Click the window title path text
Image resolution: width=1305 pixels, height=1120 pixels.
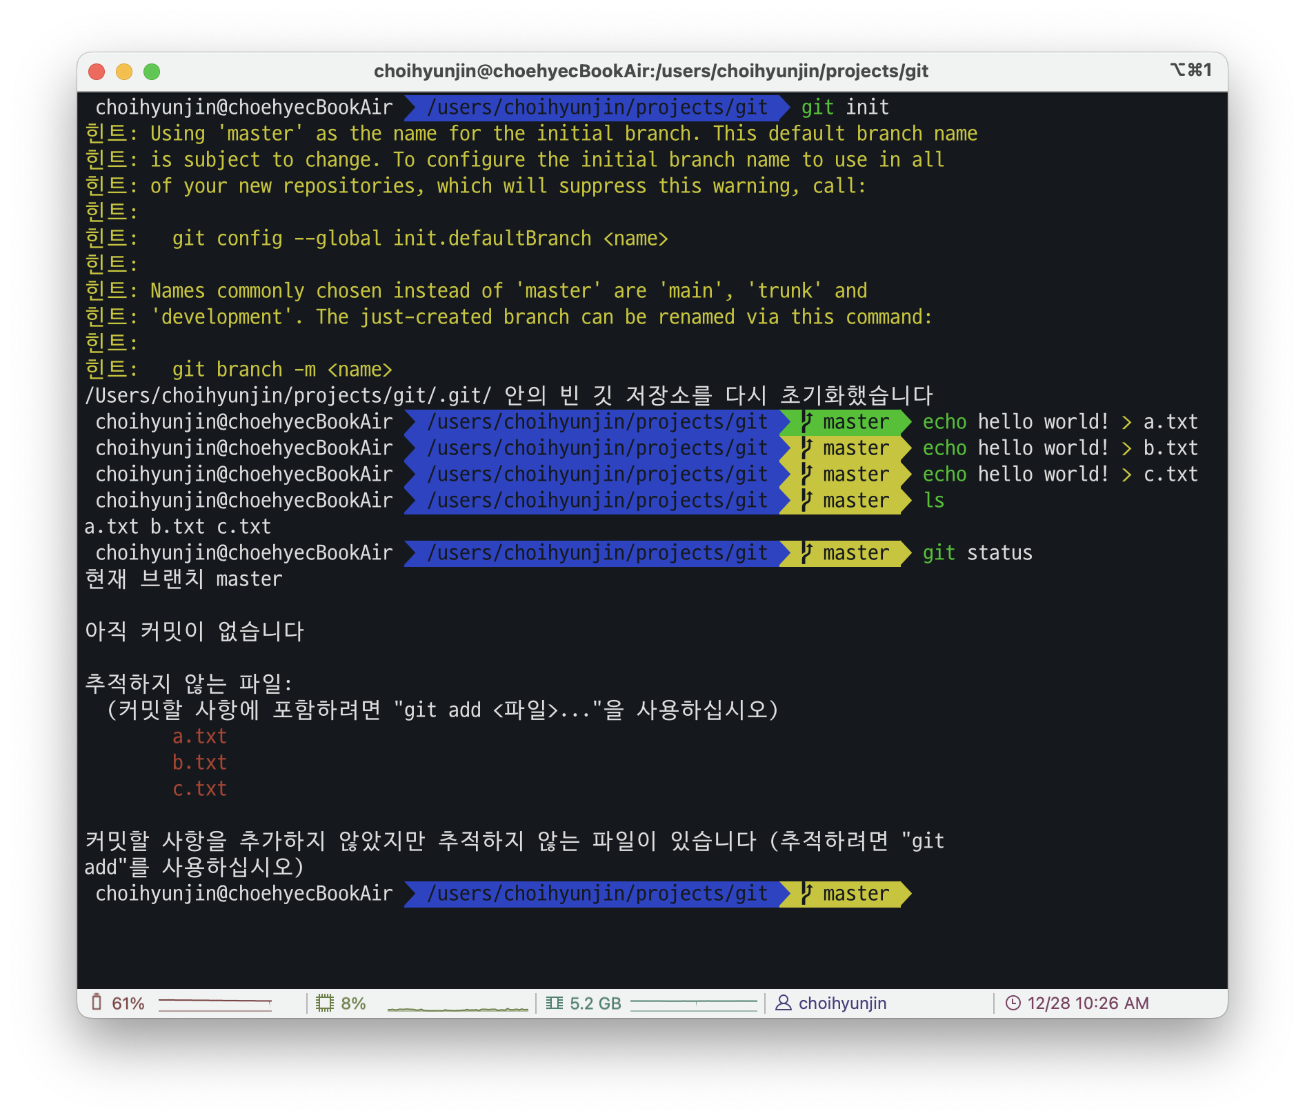651,71
